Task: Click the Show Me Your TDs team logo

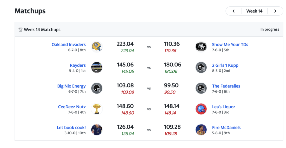Action: tap(201, 47)
